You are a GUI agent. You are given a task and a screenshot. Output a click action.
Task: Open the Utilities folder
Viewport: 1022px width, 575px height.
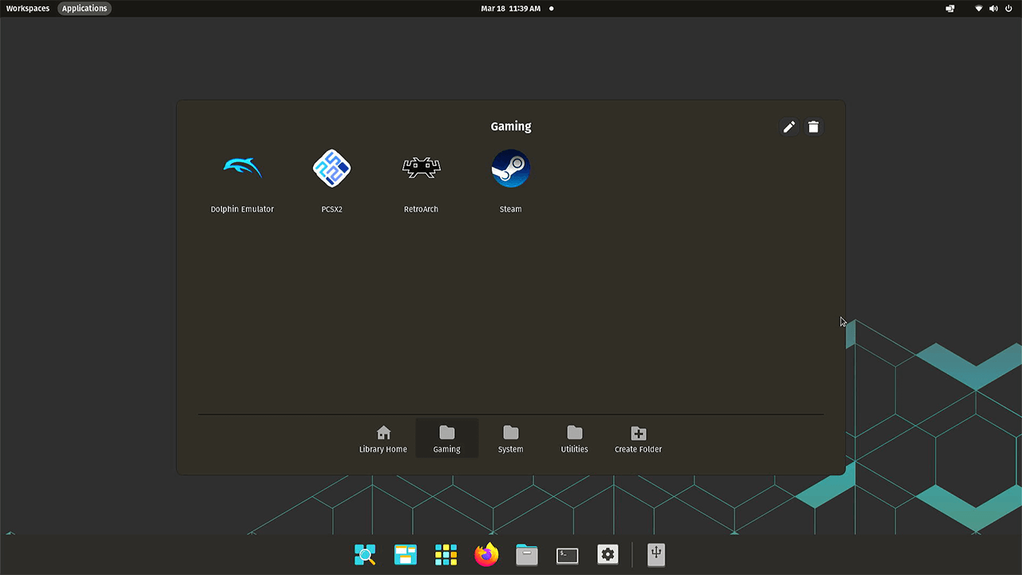tap(574, 438)
